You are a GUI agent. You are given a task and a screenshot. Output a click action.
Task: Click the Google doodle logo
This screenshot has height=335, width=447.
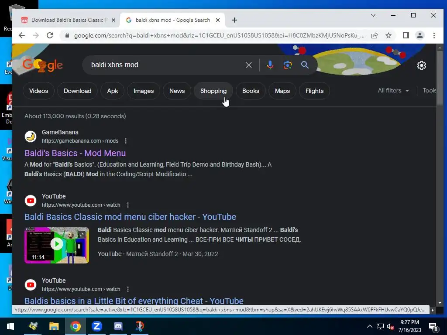[x=43, y=65]
